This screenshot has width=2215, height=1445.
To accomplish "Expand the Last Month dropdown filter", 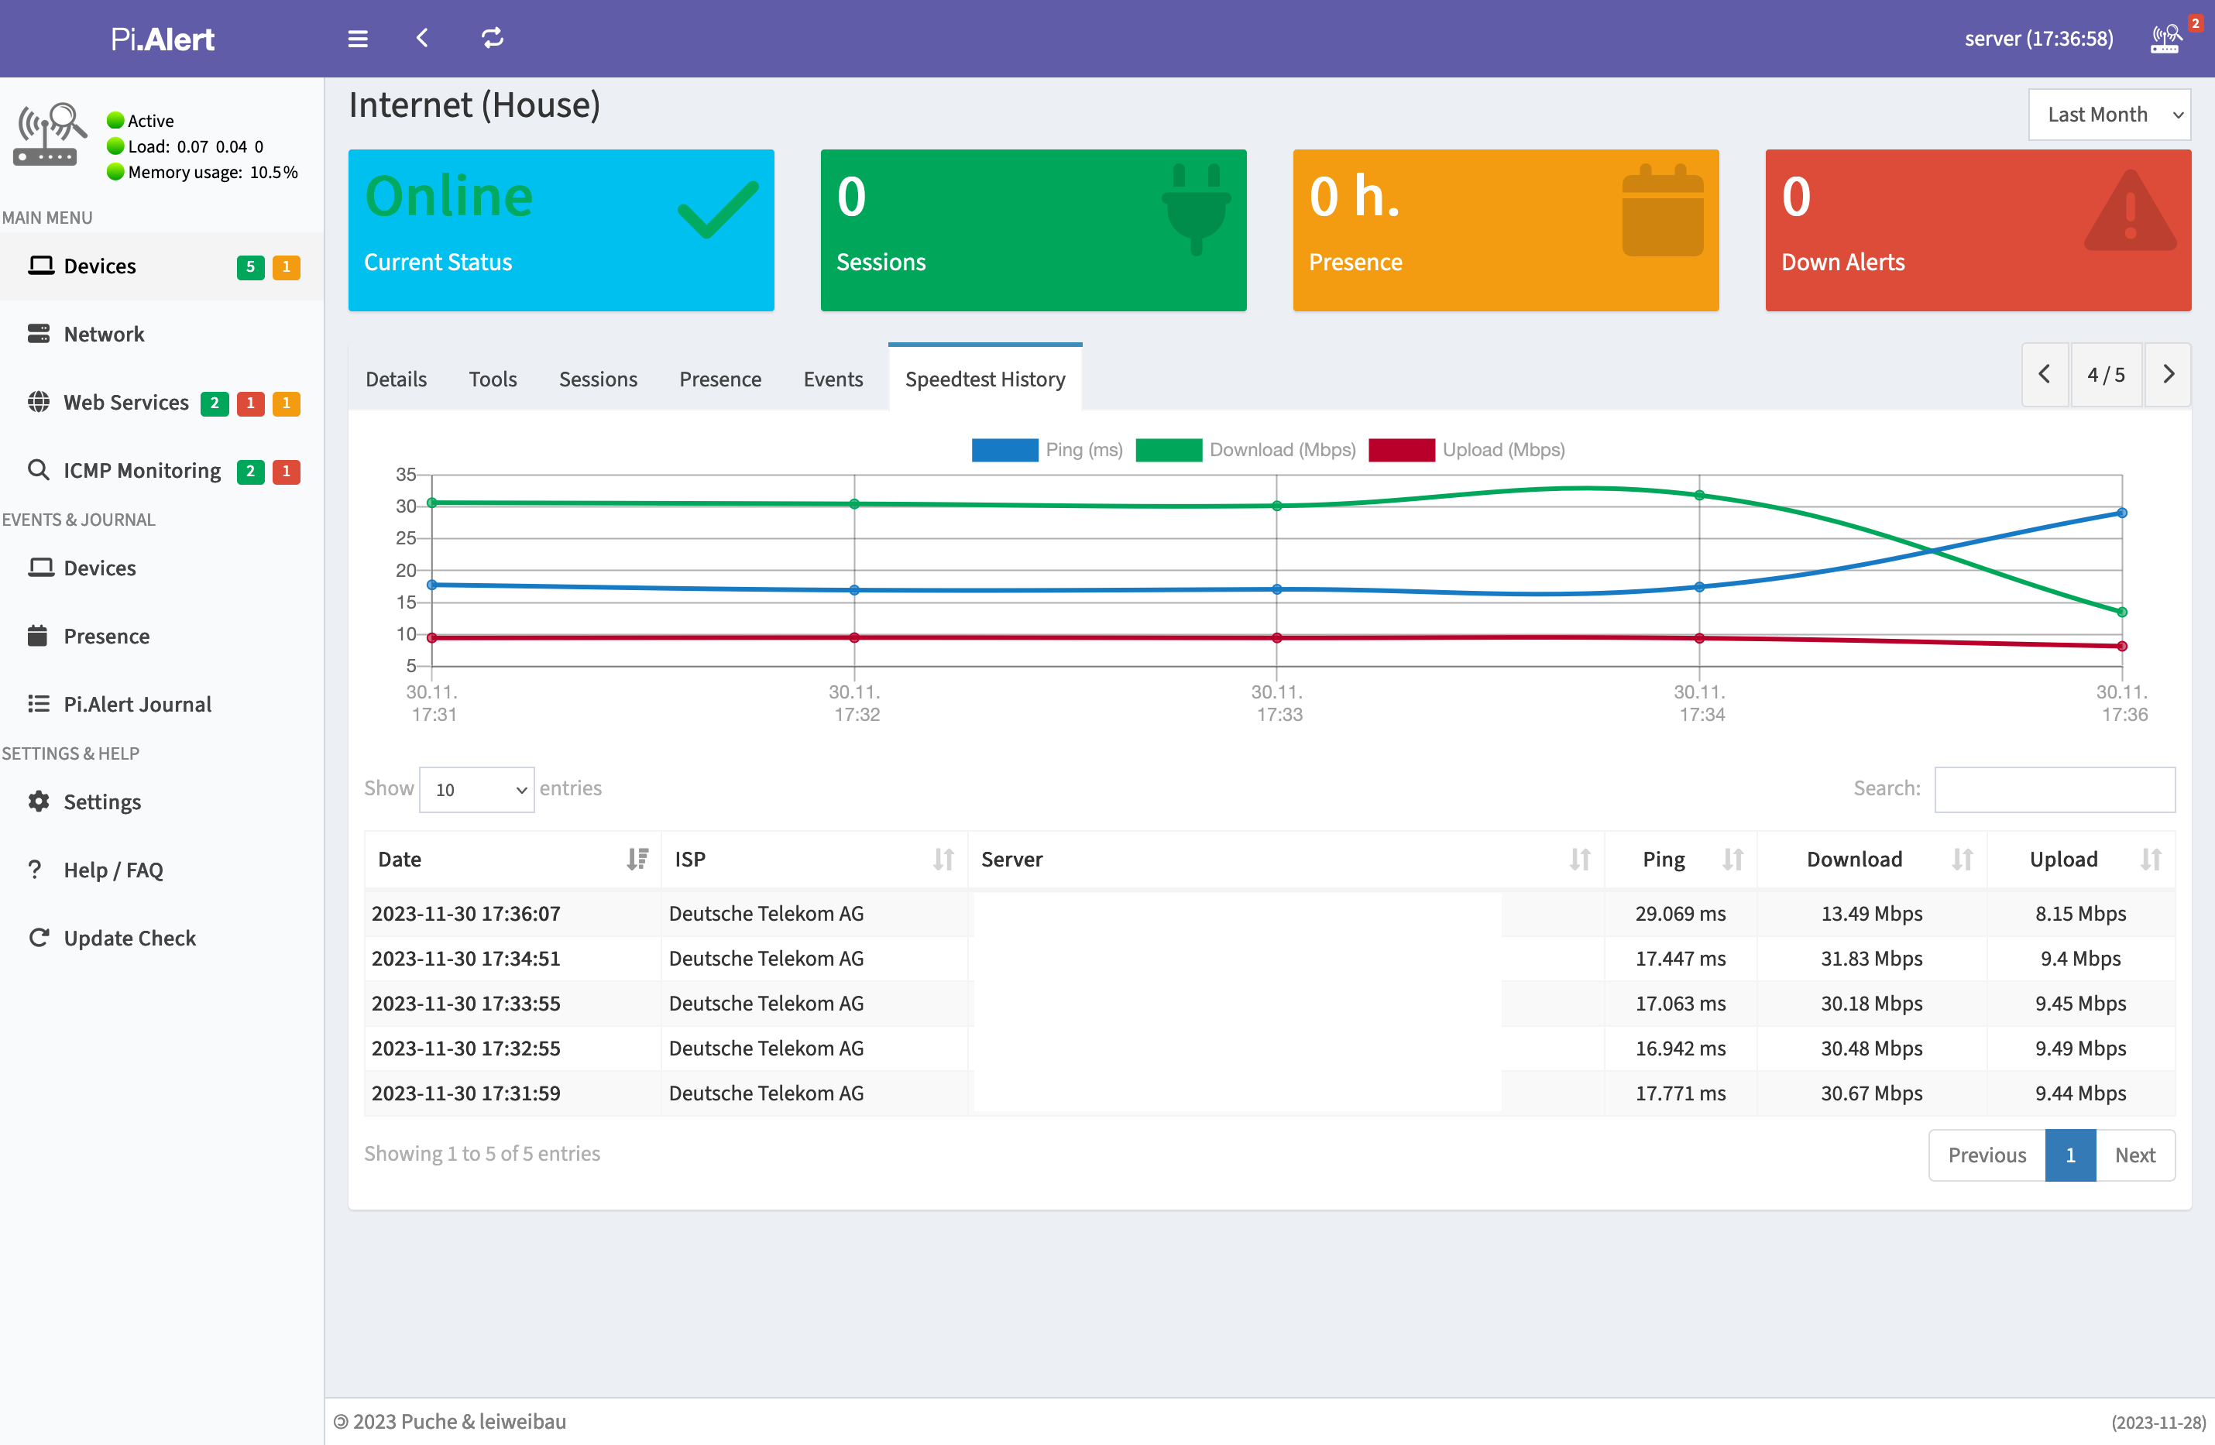I will pos(2107,113).
